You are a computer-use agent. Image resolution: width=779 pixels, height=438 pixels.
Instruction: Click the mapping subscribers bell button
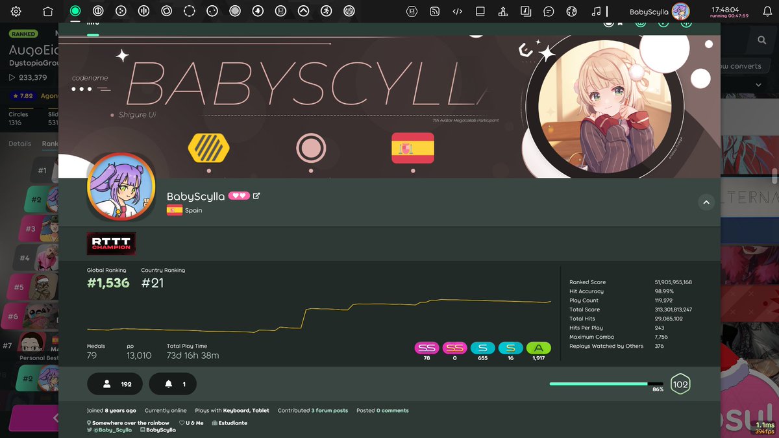pos(173,384)
